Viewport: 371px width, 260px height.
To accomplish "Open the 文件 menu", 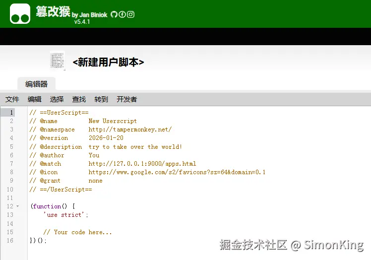I will pyautogui.click(x=12, y=99).
